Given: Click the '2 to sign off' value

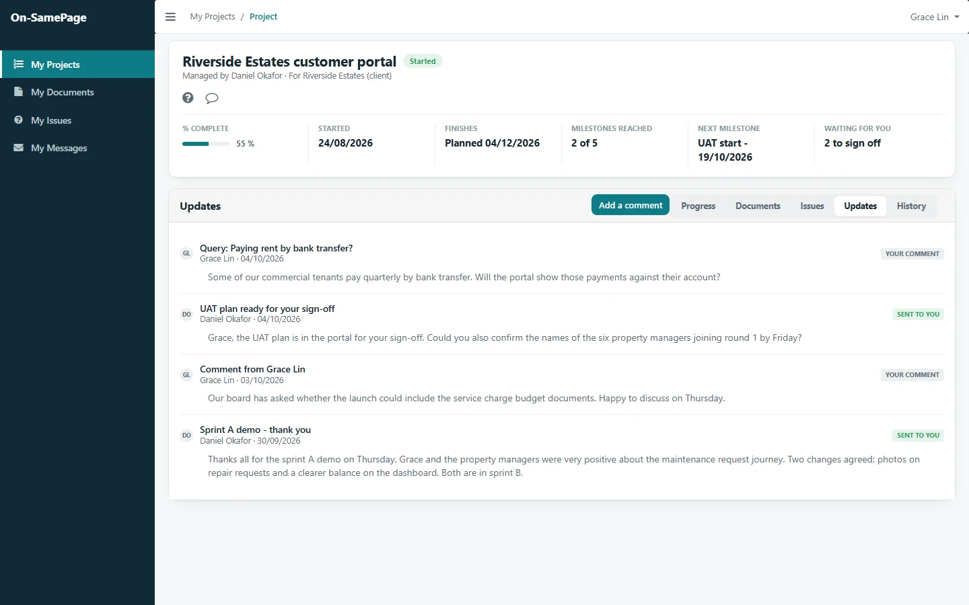Looking at the screenshot, I should click(x=853, y=143).
